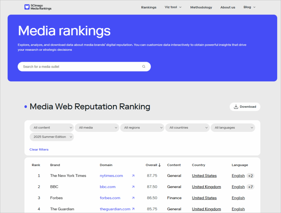Click the Download button
Viewport: 281px width, 213px height.
tap(245, 107)
